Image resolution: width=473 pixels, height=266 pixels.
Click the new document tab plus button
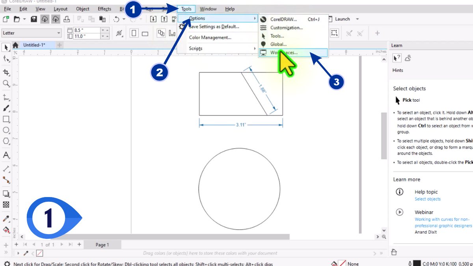click(60, 45)
